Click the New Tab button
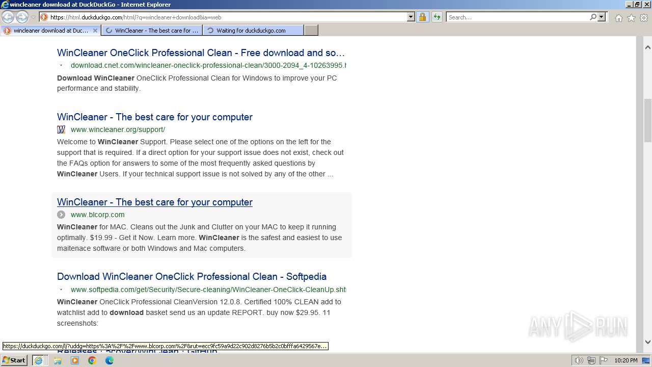The width and height of the screenshot is (652, 367). coord(311,31)
